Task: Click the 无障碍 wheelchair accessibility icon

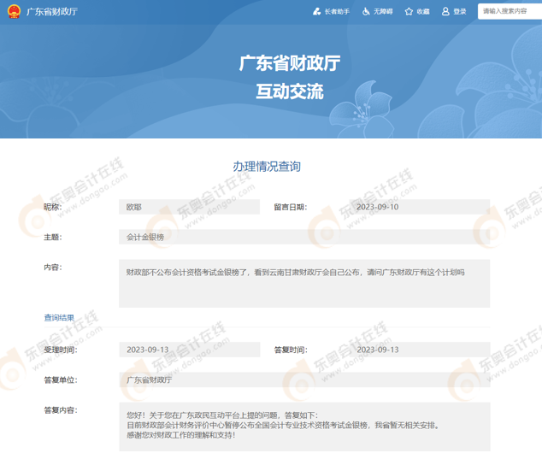Action: tap(366, 12)
